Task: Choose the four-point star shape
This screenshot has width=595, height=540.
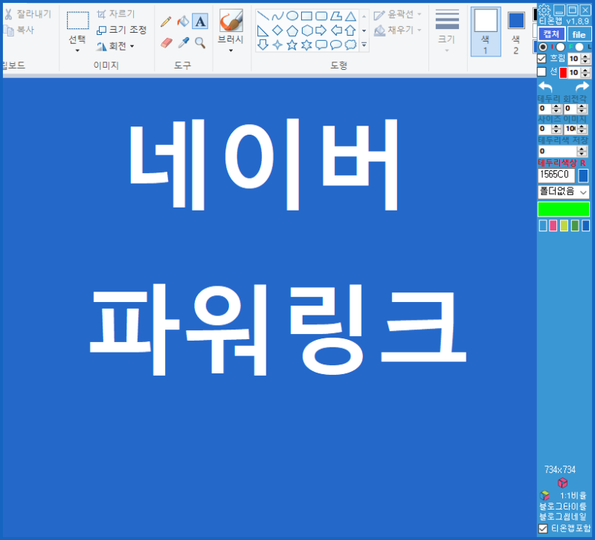Action: pos(277,45)
